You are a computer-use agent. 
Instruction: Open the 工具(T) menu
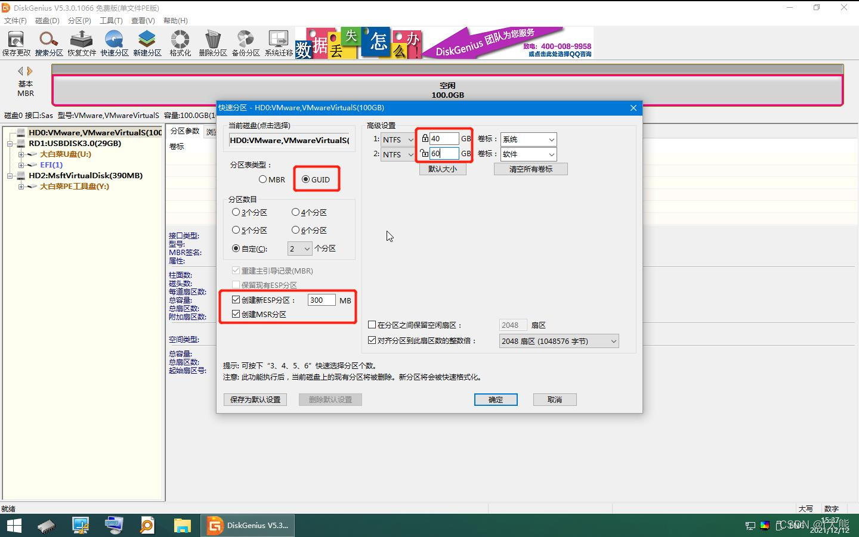(111, 20)
